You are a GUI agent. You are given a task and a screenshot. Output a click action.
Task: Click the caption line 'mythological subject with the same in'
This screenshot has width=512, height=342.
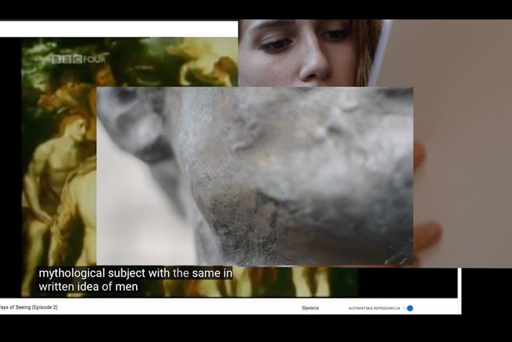(135, 272)
